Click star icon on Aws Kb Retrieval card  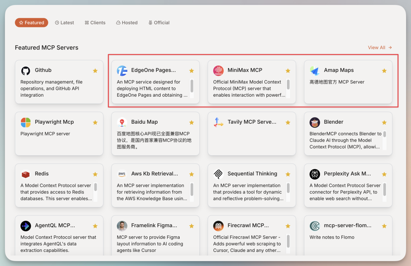pos(191,174)
